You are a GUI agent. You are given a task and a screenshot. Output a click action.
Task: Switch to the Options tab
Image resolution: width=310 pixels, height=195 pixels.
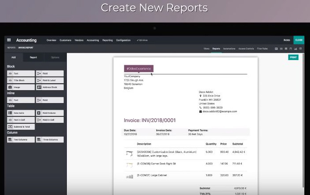pyautogui.click(x=55, y=57)
